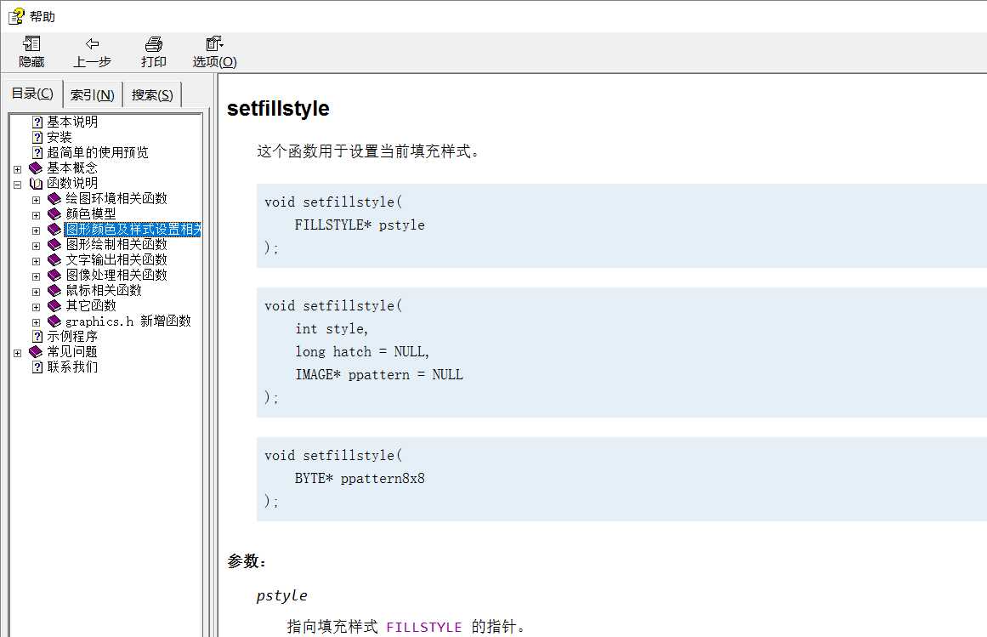Expand the 文字输出相关函数 node

point(36,260)
